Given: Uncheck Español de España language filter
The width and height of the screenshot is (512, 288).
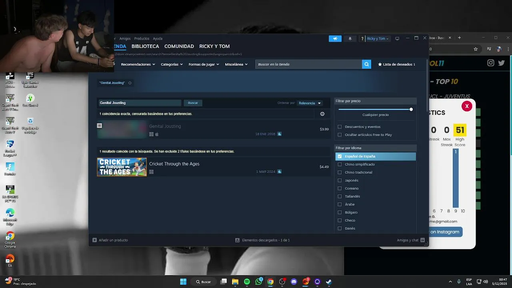Looking at the screenshot, I should point(340,156).
